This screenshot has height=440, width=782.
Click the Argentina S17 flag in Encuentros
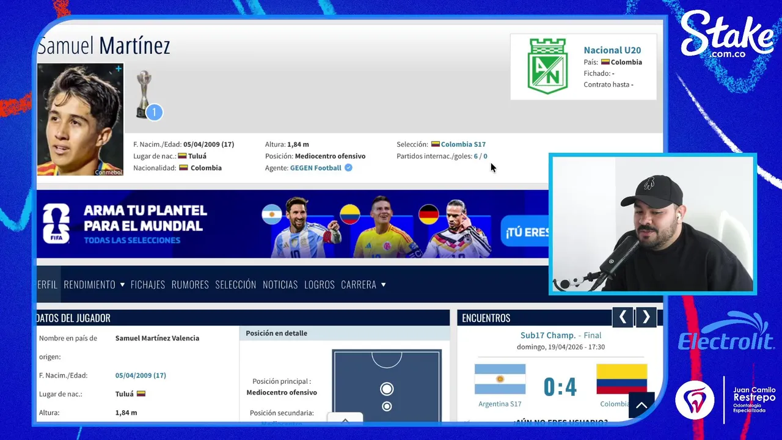coord(500,380)
